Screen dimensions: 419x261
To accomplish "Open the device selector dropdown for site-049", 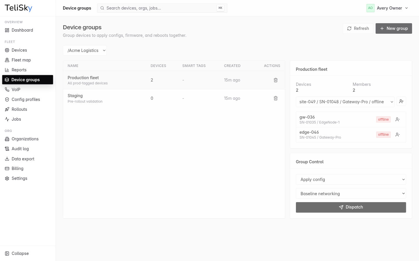I will (345, 102).
